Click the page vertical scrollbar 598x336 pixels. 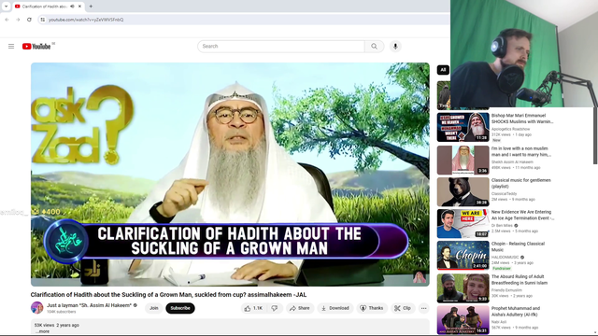tap(595, 135)
